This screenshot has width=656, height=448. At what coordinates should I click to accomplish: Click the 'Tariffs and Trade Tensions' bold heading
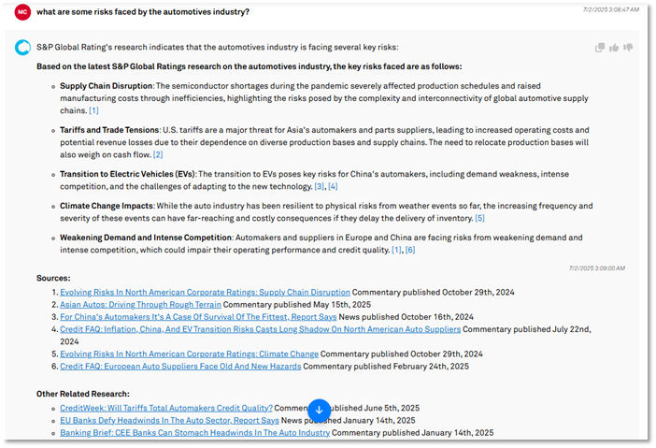[109, 130]
